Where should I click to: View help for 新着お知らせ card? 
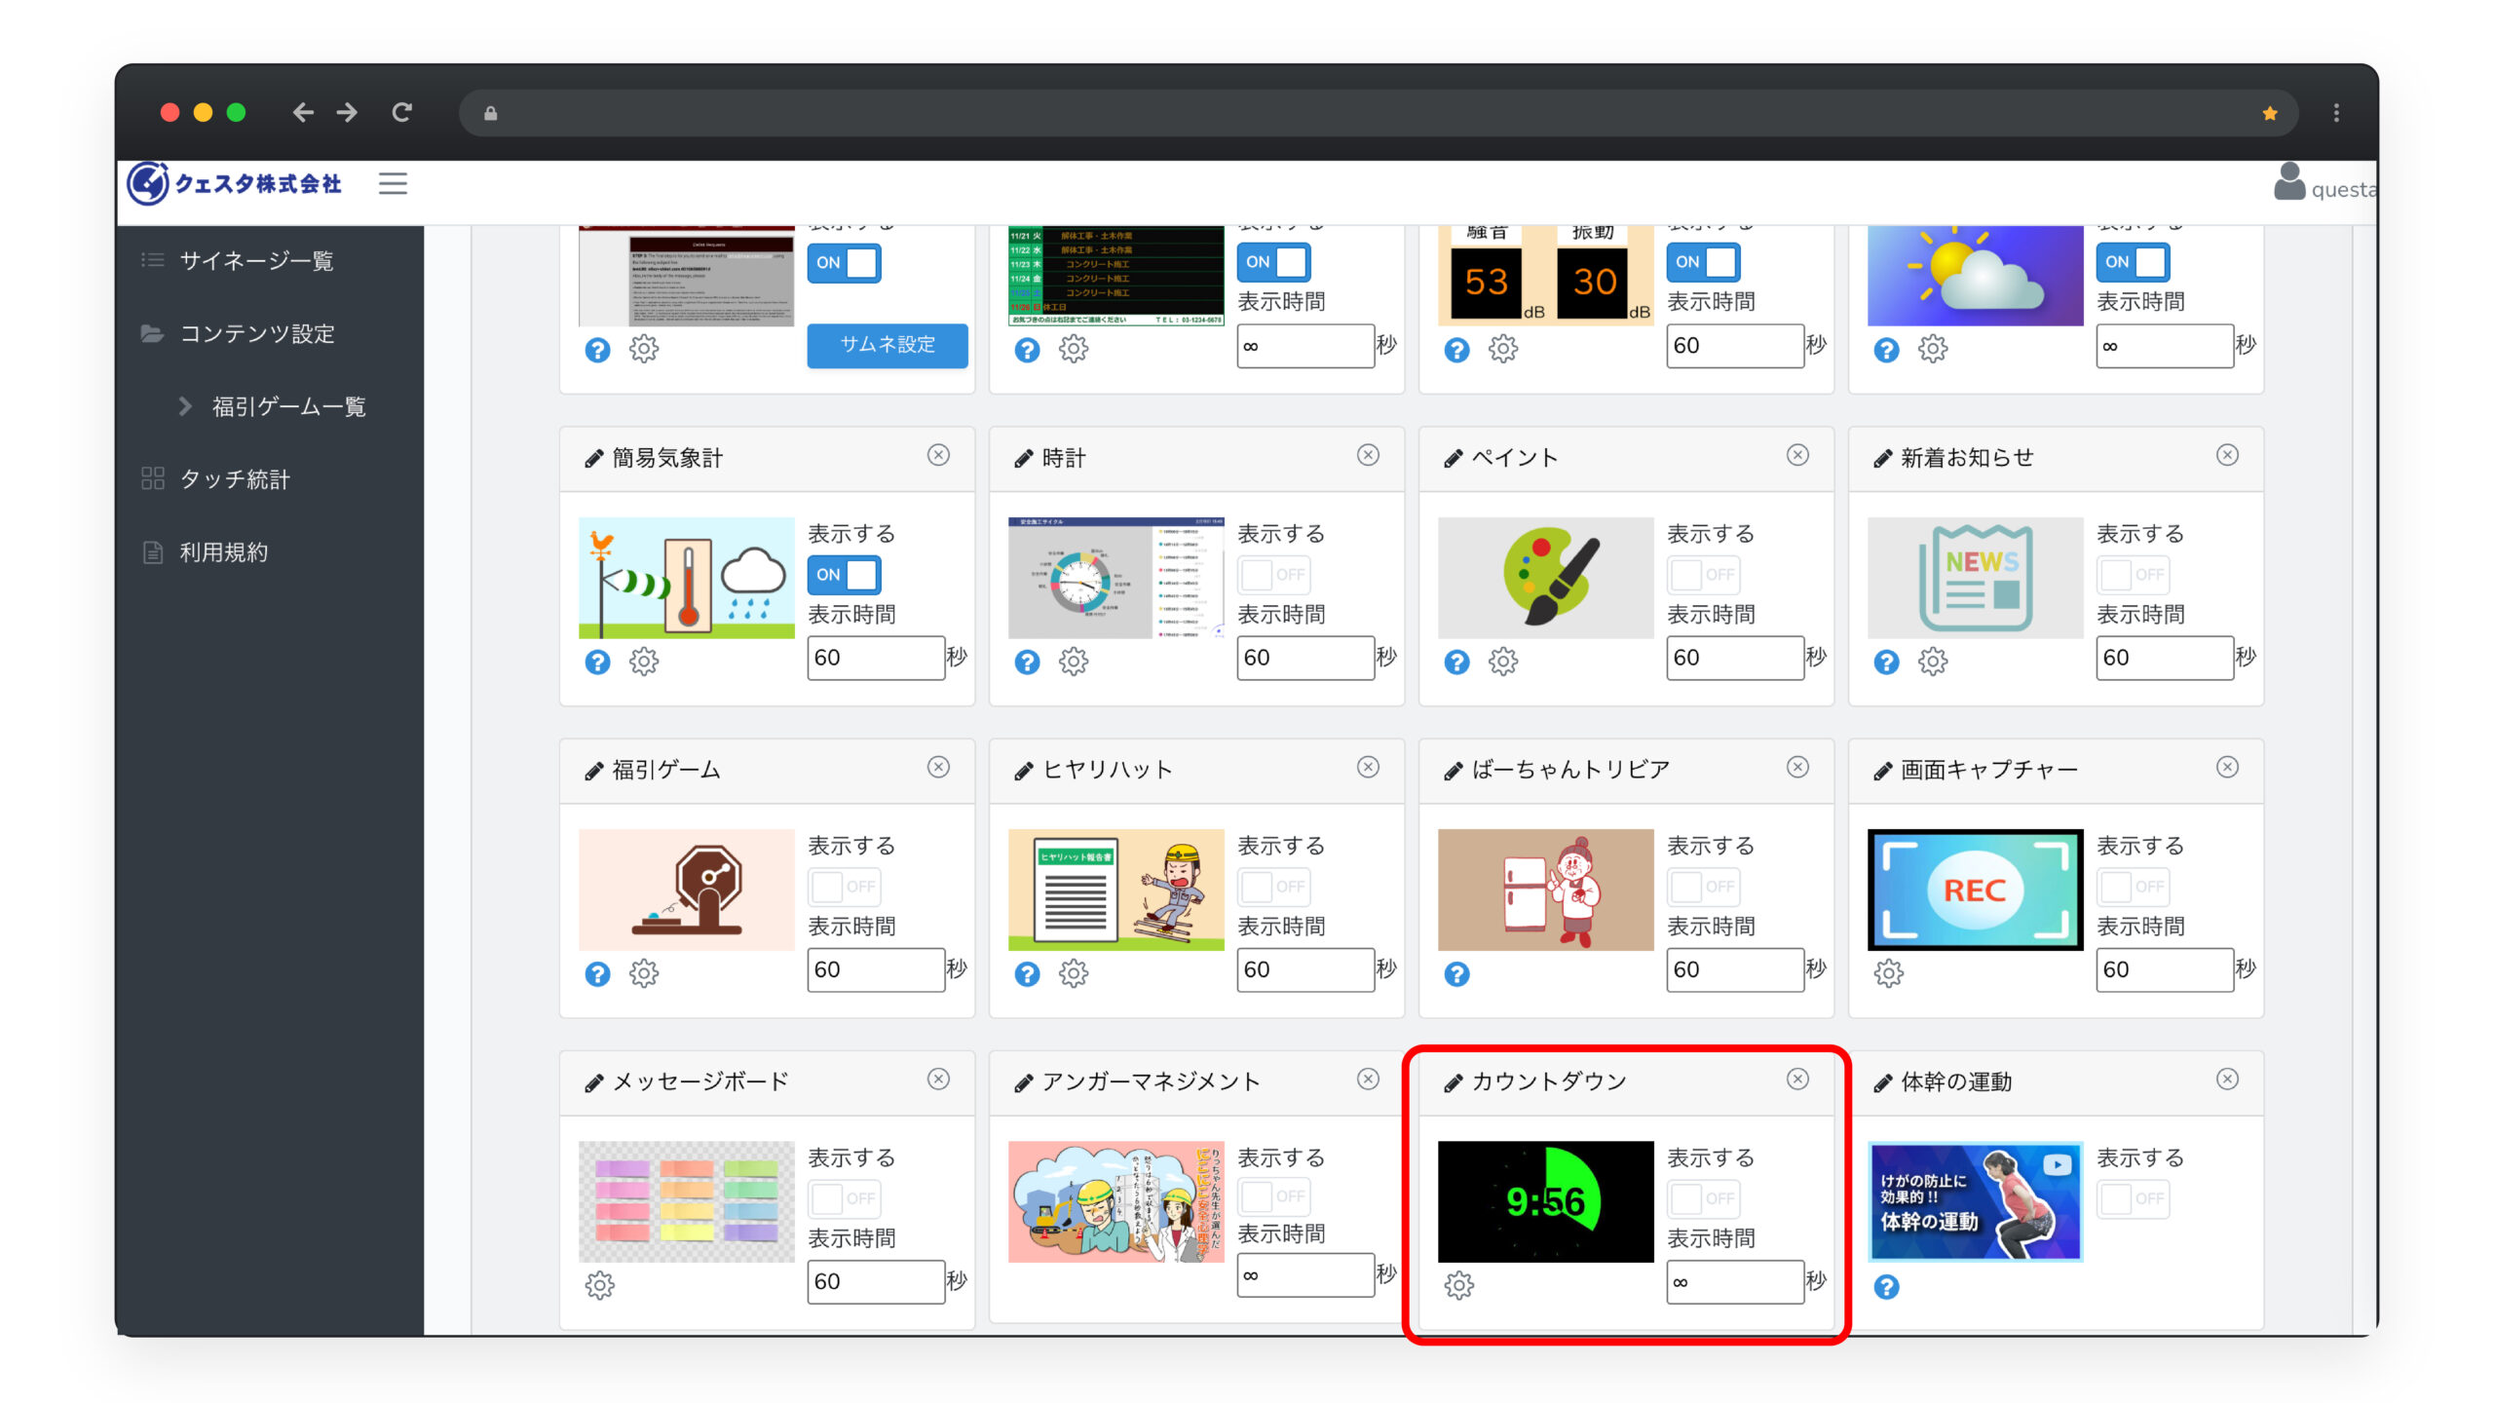point(1886,663)
